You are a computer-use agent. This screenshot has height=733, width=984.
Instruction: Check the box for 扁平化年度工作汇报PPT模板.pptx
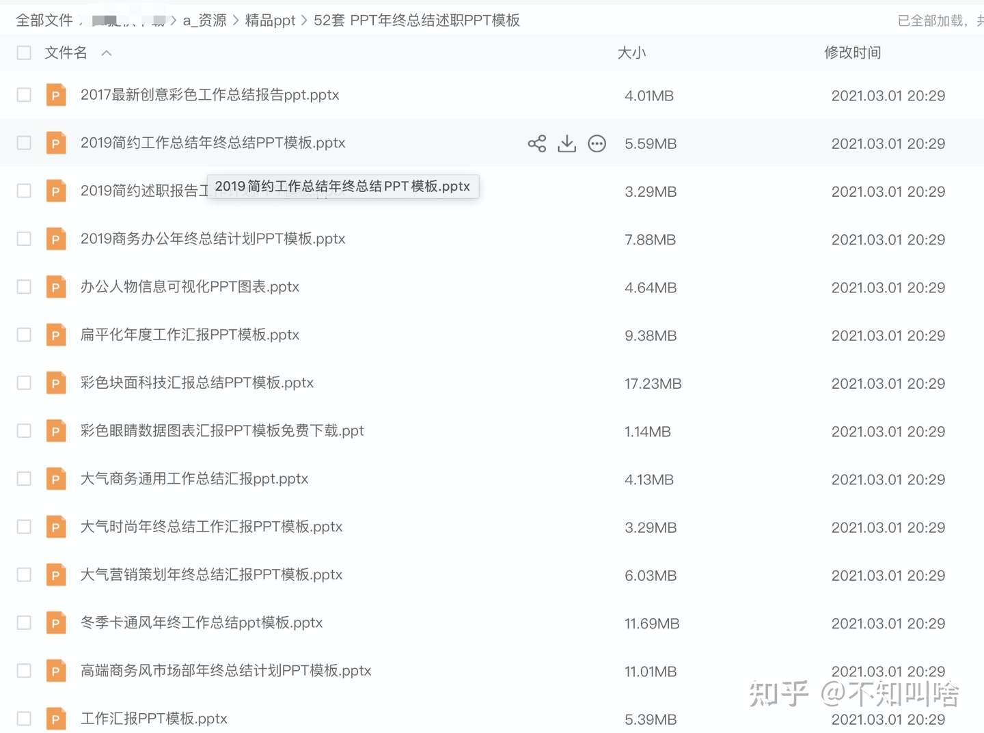24,335
